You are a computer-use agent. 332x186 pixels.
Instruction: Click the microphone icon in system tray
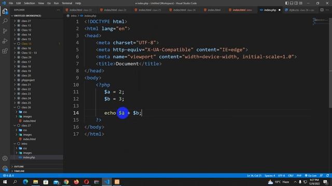[300, 182]
